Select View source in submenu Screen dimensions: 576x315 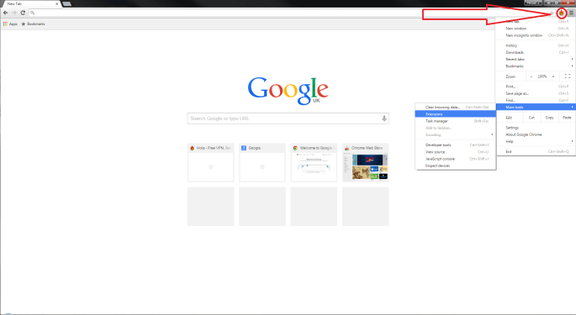point(456,152)
